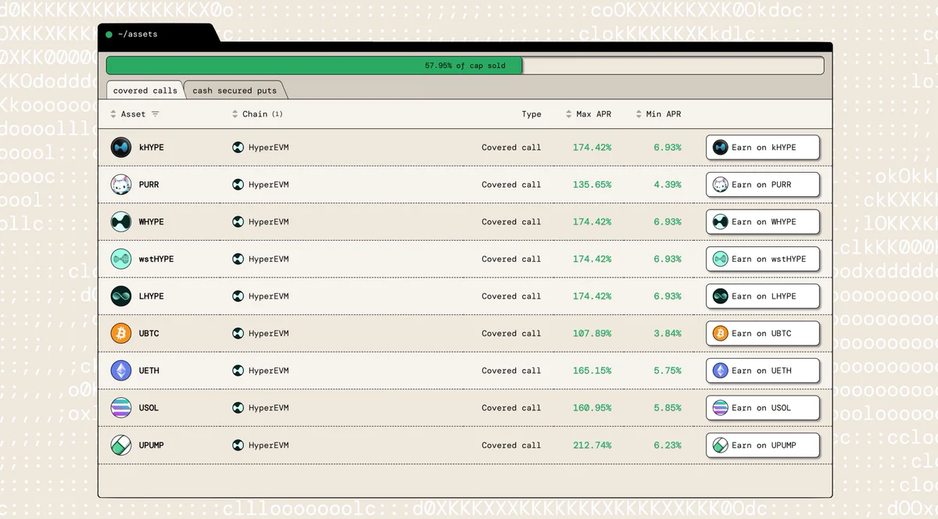Click the UBTC bitcoin asset icon
Screen dimensions: 938x519
coord(120,333)
